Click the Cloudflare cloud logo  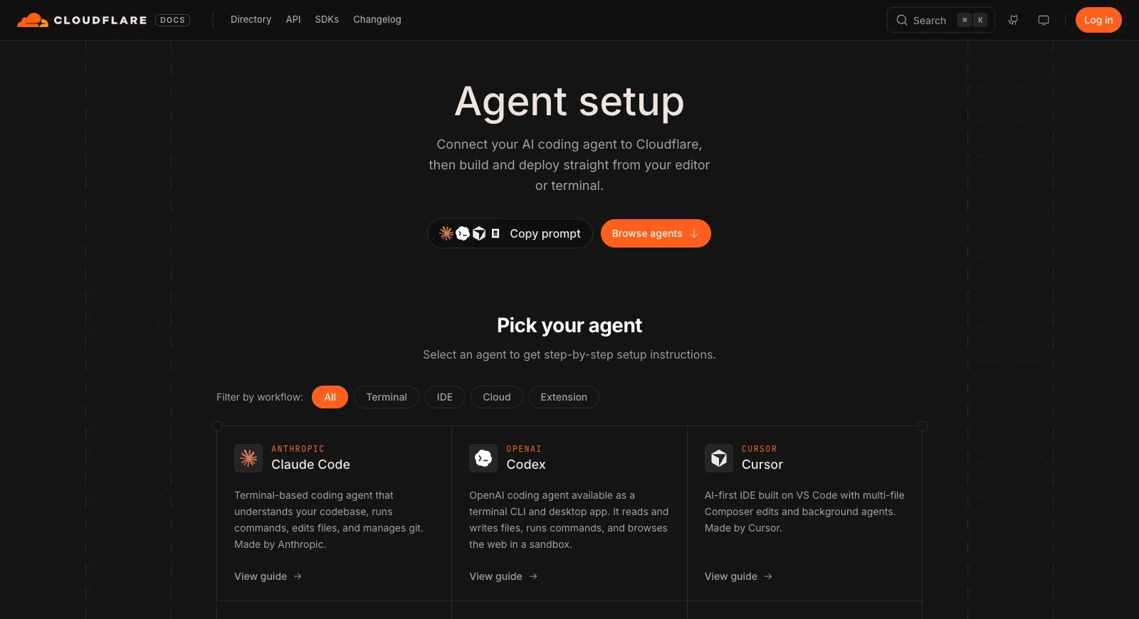[x=32, y=20]
